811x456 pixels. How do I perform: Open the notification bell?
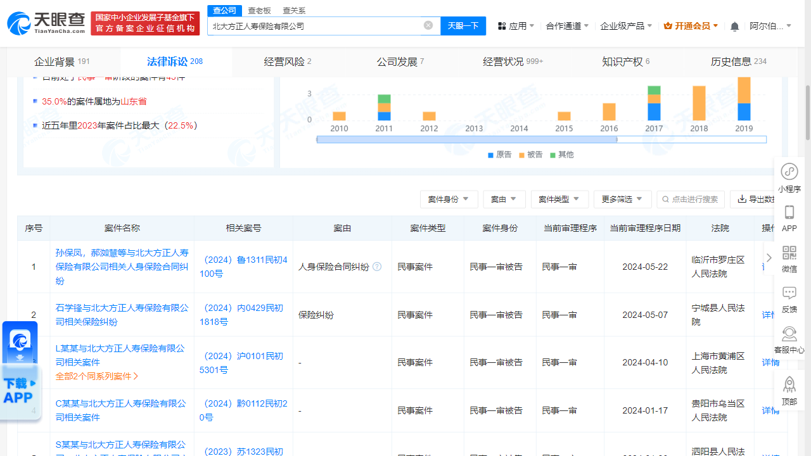734,25
